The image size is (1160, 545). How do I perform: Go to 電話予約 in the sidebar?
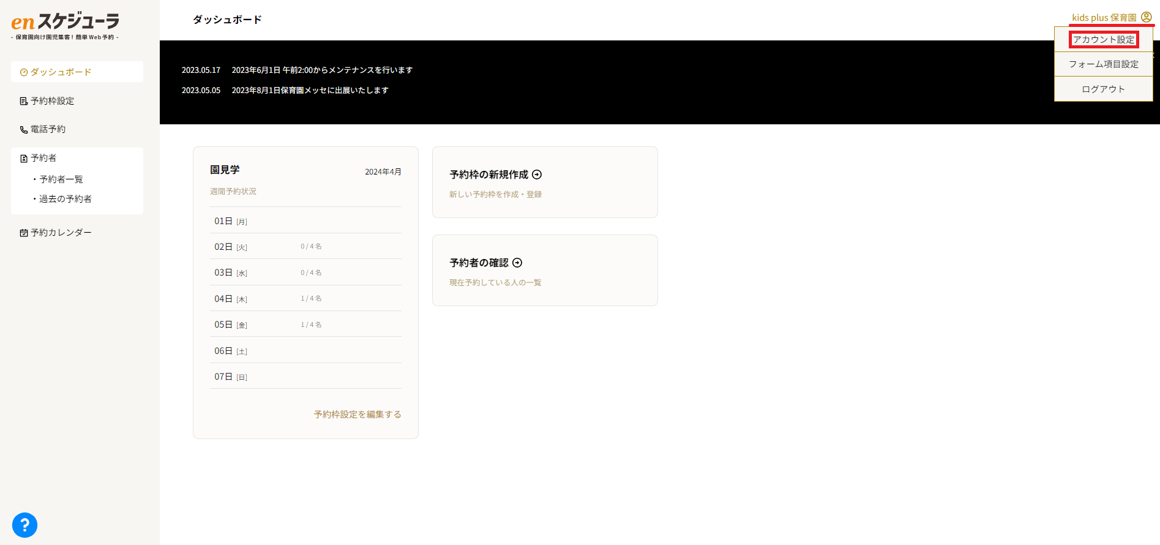click(48, 129)
